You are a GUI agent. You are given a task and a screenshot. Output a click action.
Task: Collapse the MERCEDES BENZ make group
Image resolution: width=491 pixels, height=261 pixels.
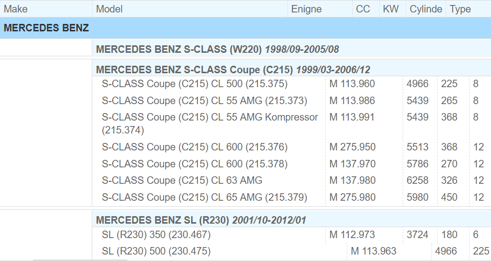click(46, 28)
